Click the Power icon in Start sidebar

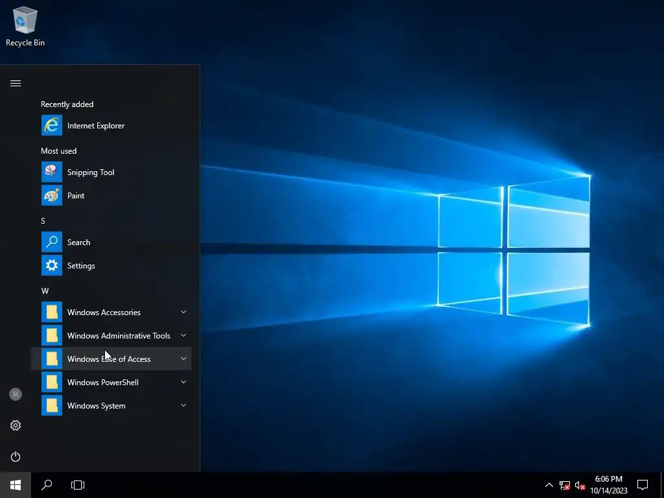pyautogui.click(x=16, y=456)
